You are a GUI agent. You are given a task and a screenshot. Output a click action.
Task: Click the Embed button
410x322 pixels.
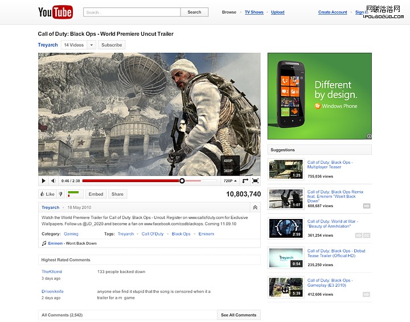[x=96, y=194]
